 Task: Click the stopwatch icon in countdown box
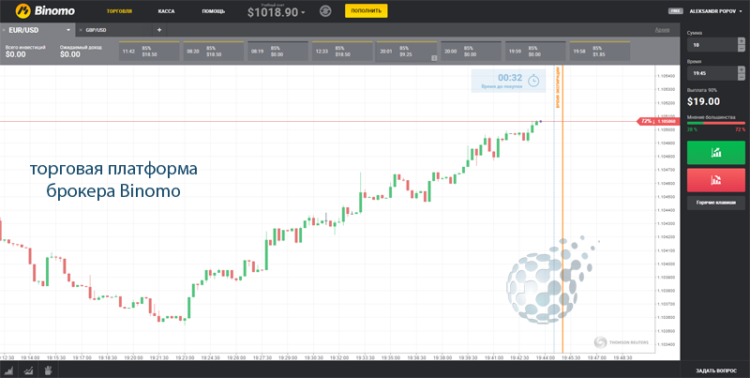pos(533,81)
